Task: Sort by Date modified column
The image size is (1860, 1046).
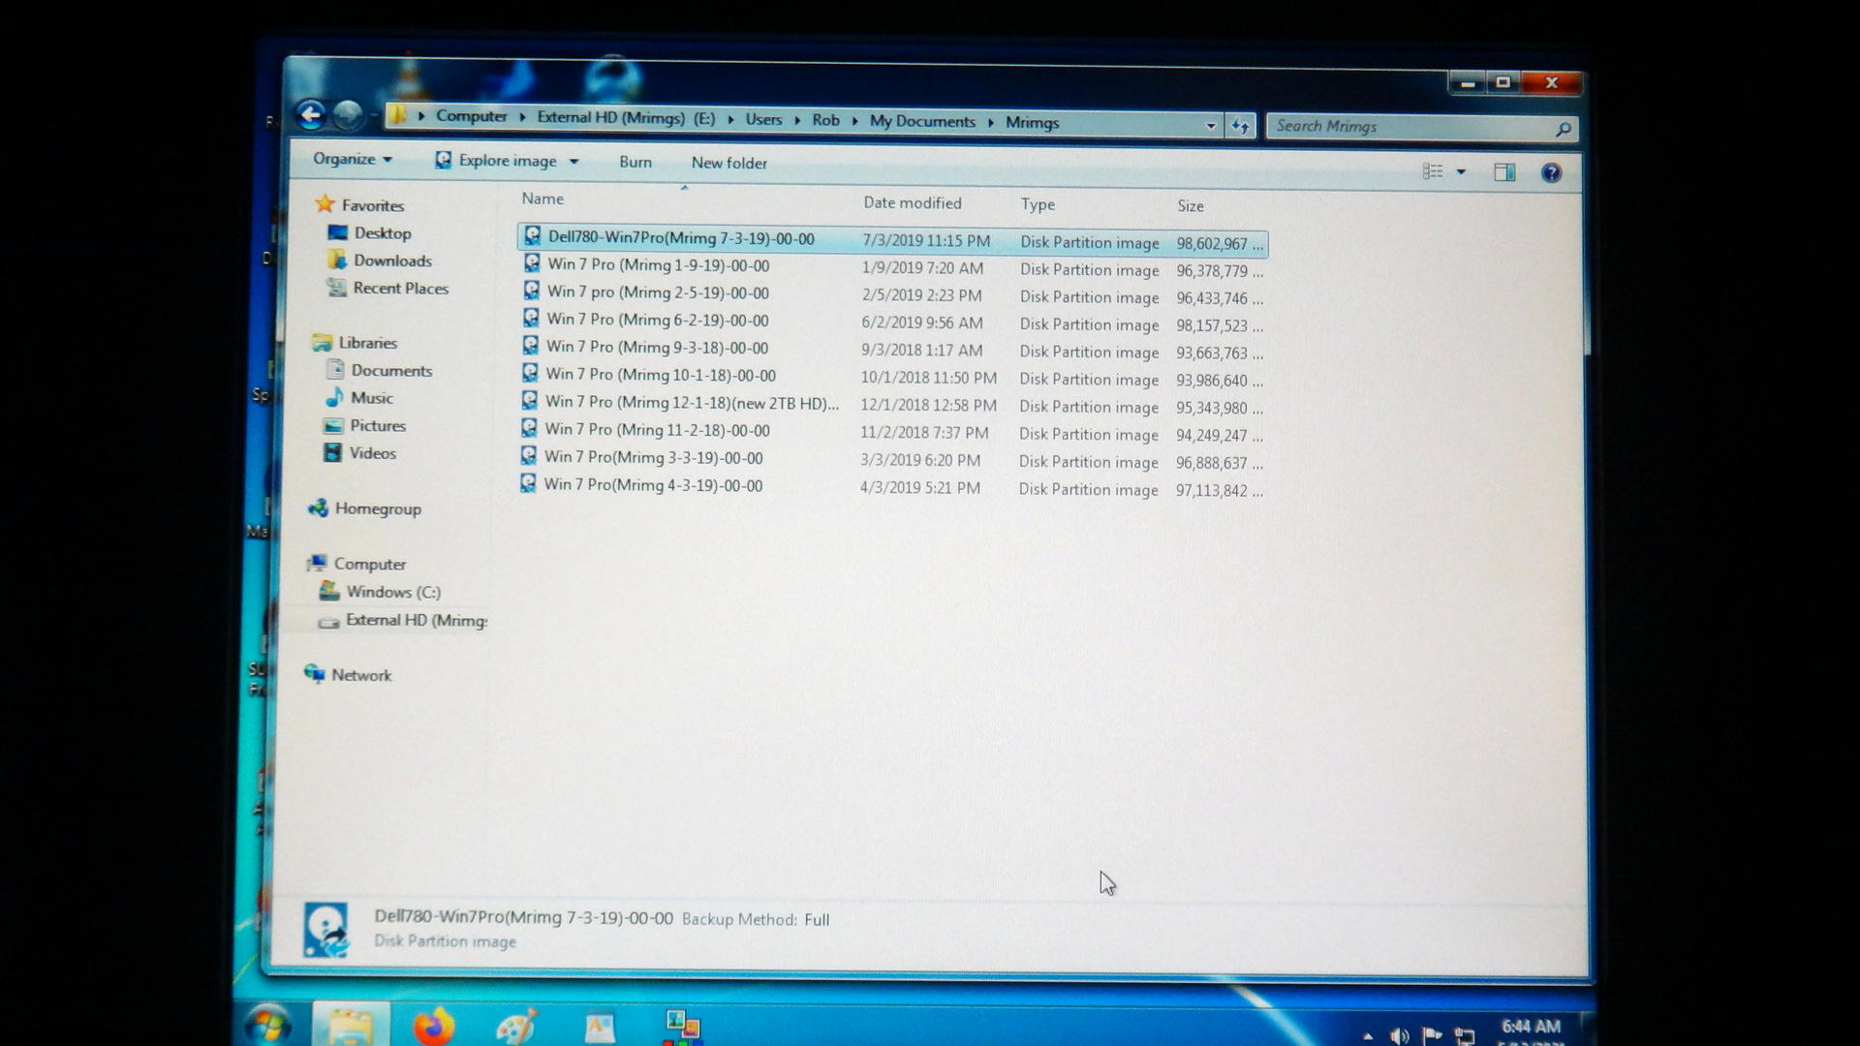Action: click(913, 202)
